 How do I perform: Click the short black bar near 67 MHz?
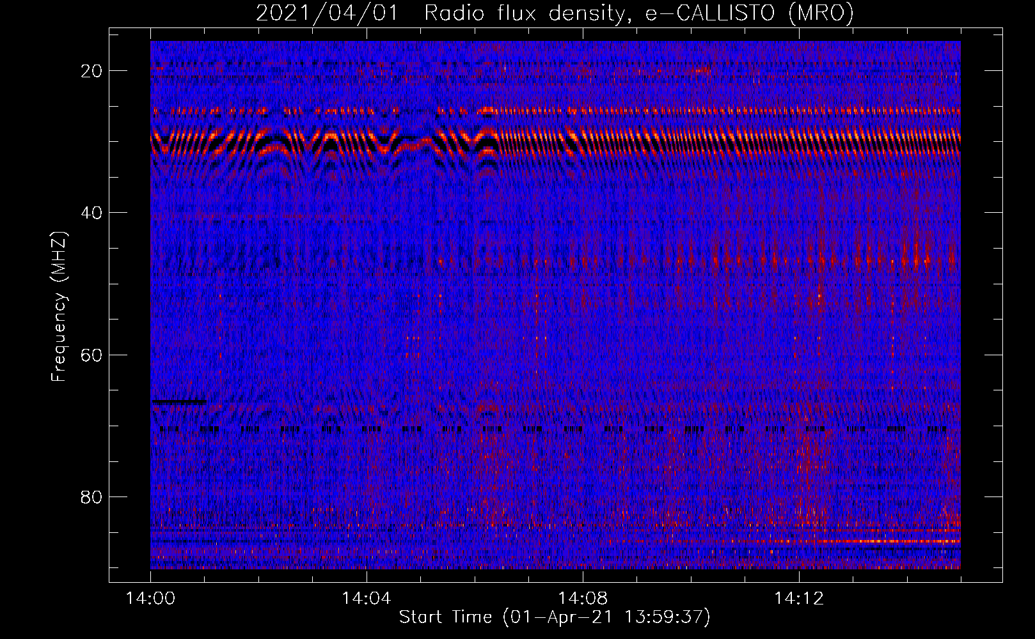point(178,402)
